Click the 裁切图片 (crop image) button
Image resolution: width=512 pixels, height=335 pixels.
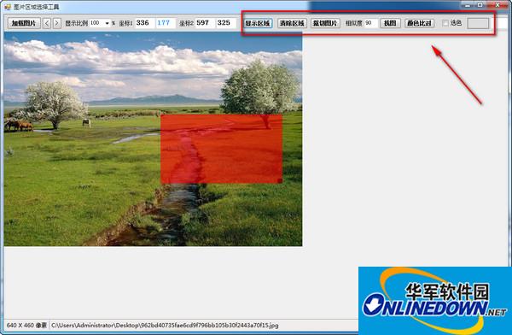(325, 23)
